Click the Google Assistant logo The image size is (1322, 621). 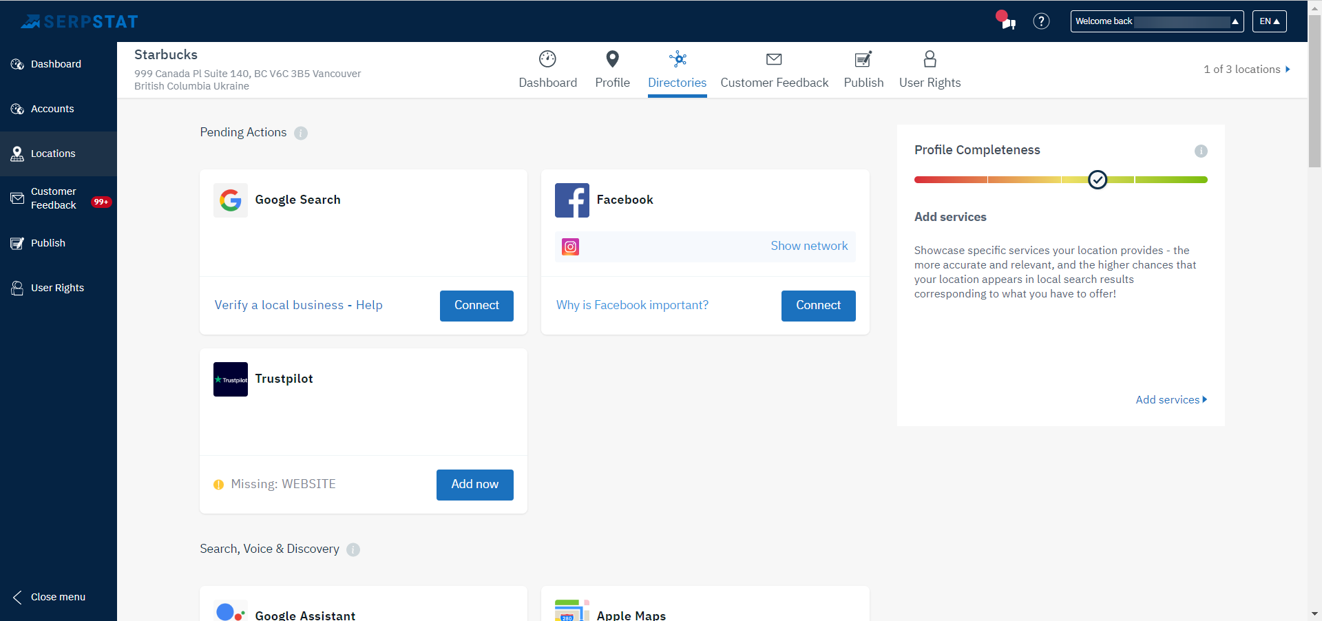click(x=231, y=611)
